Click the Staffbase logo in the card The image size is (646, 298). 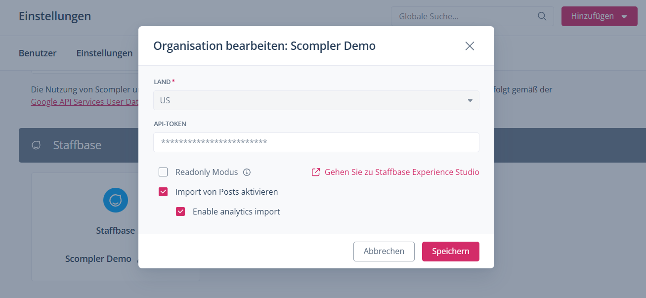pyautogui.click(x=116, y=200)
